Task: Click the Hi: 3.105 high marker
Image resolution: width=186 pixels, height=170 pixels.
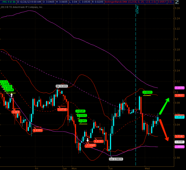Action: 61,86
